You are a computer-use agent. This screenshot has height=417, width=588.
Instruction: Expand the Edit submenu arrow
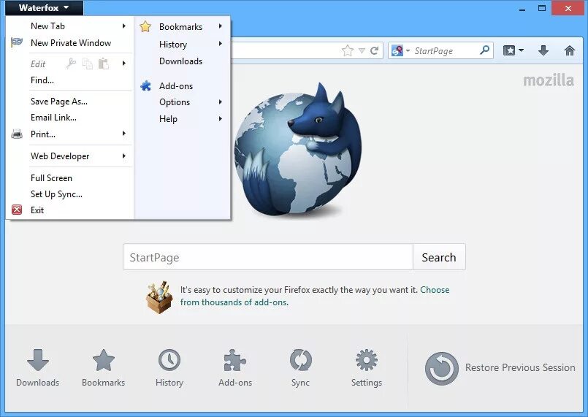click(124, 63)
